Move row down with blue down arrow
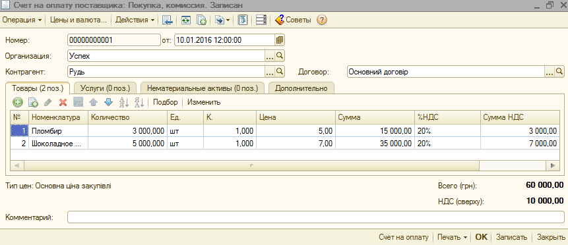This screenshot has width=568, height=245. coord(108,103)
